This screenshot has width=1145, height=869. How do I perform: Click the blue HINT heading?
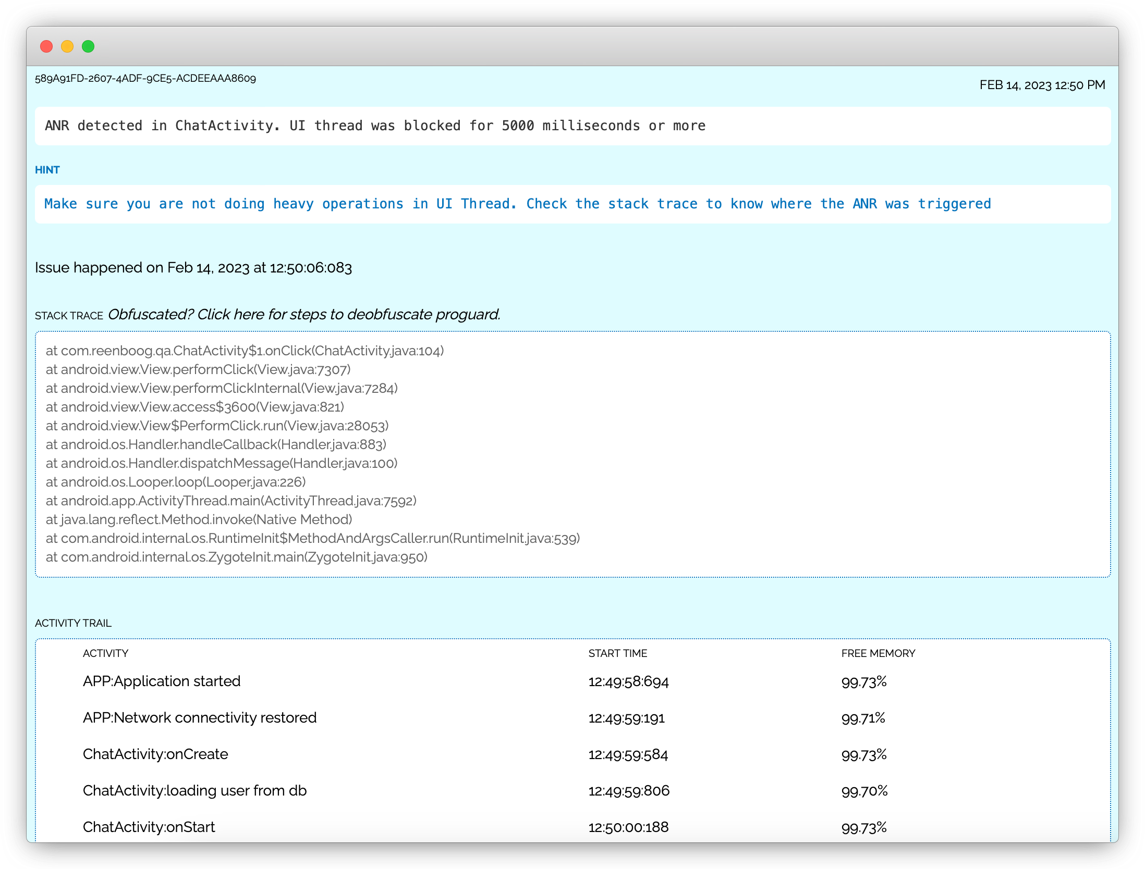pos(47,170)
